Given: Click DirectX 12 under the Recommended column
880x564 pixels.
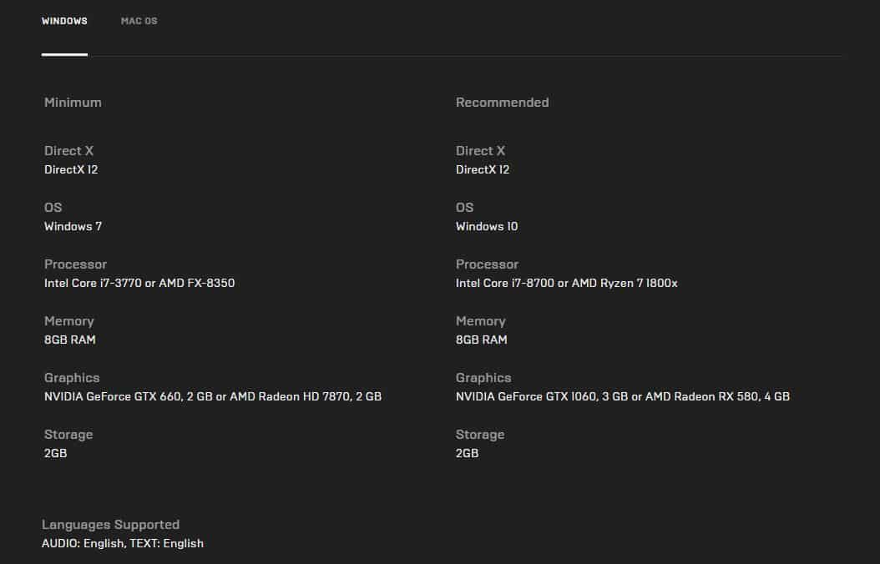Looking at the screenshot, I should coord(483,169).
